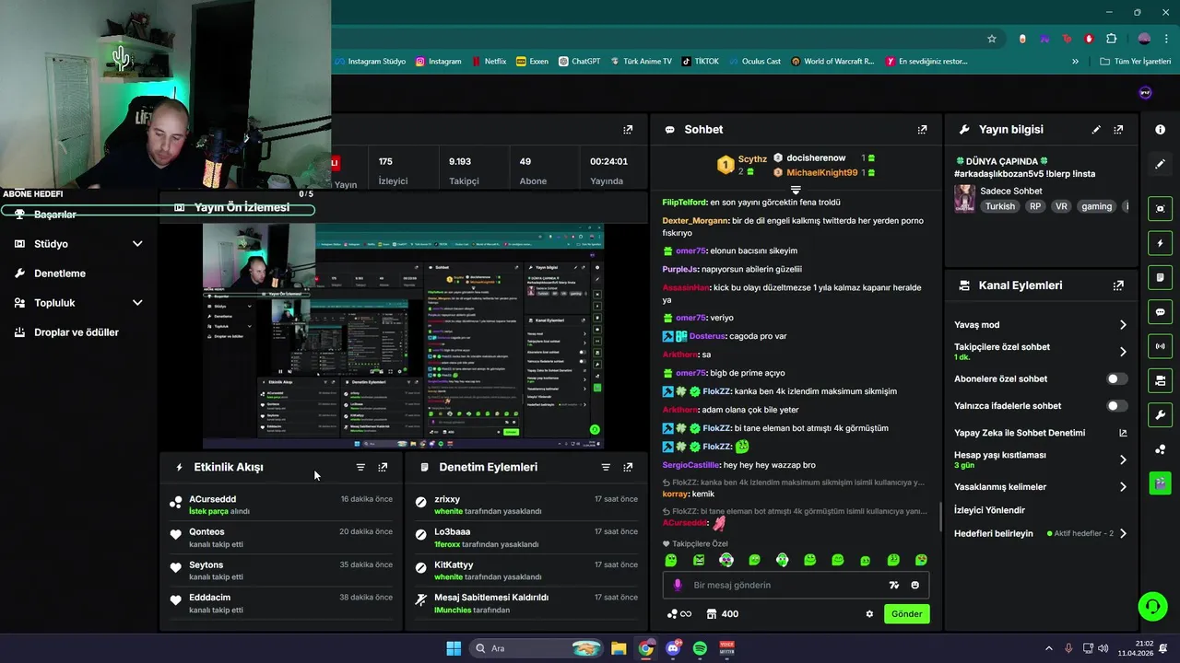Screen dimensions: 1180x663
Task: Pop out the Yayın bilgisi panel
Action: click(1118, 130)
